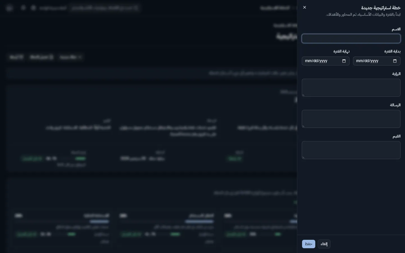This screenshot has height=253, width=405.
Task: Focus the الرؤية vision text area
Action: pyautogui.click(x=351, y=88)
